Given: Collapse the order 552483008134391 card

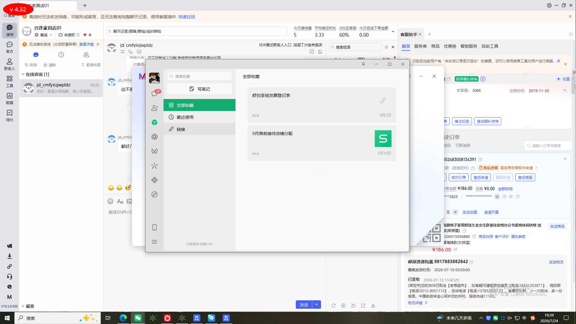Looking at the screenshot, I should (565, 159).
